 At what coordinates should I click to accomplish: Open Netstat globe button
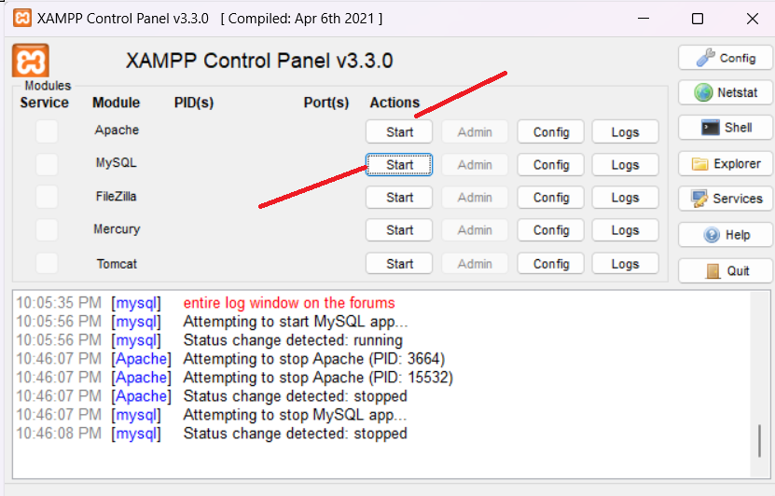725,92
